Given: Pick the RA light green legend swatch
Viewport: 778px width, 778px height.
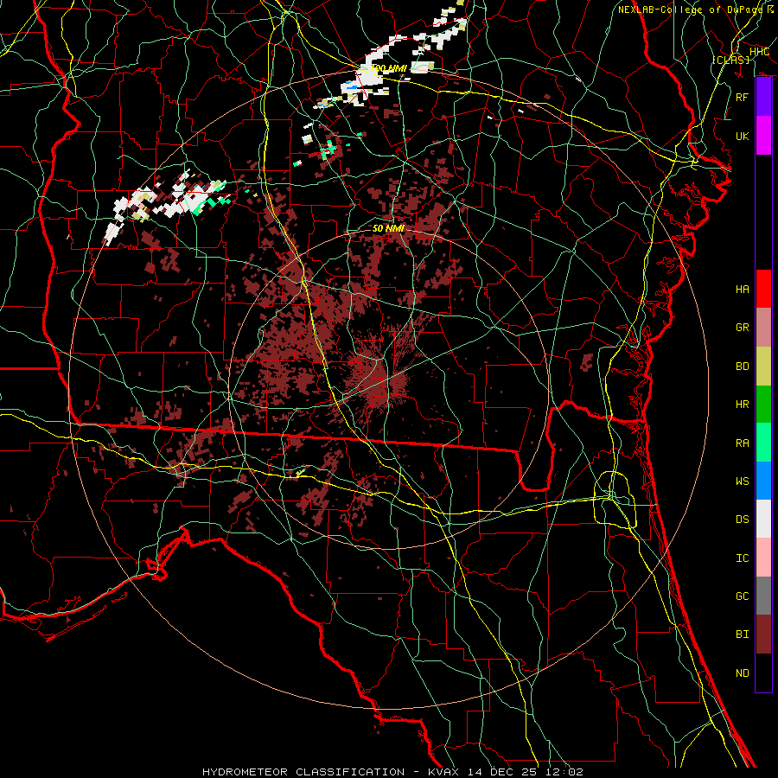Looking at the screenshot, I should [x=763, y=442].
